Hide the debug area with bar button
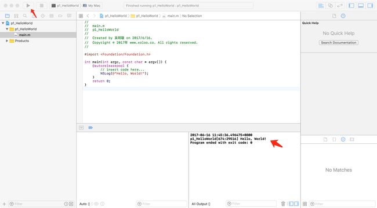The width and height of the screenshot is (377, 208). 81,128
